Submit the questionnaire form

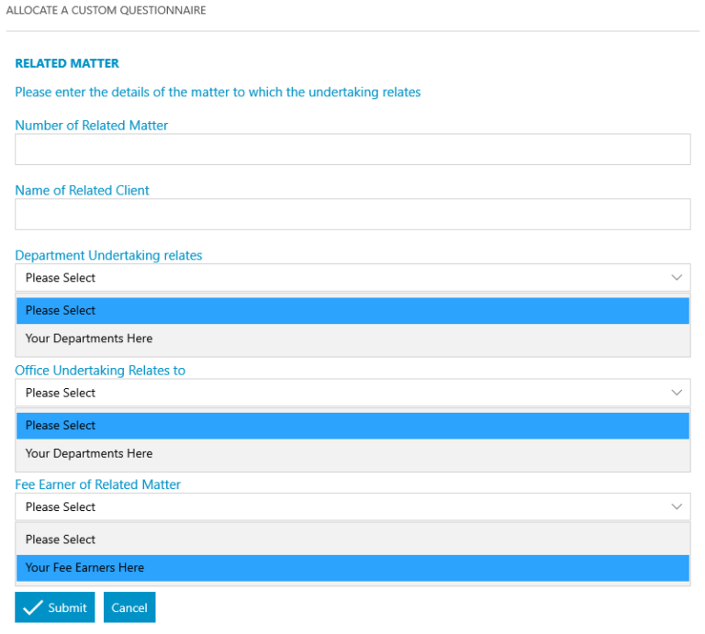55,607
